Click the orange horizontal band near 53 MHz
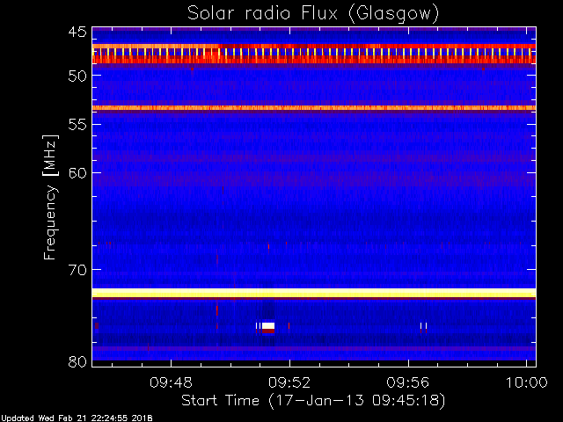Viewport: 563px width, 422px height. pos(314,107)
